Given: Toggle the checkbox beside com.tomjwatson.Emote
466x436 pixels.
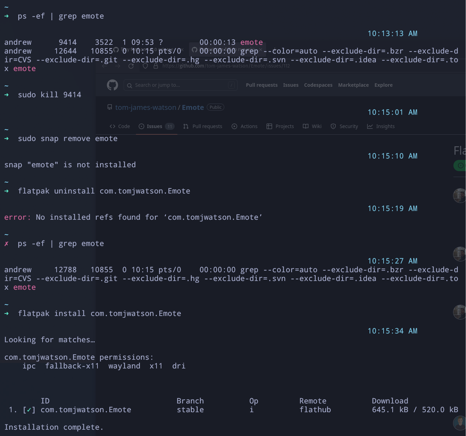Looking at the screenshot, I should tap(29, 409).
